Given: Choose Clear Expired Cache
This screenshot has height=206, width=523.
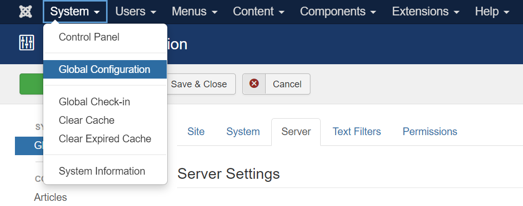Looking at the screenshot, I should pyautogui.click(x=105, y=139).
